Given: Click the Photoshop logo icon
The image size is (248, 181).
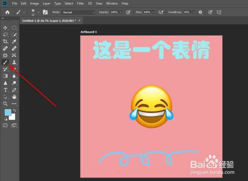Looking at the screenshot, I should coord(4,3).
